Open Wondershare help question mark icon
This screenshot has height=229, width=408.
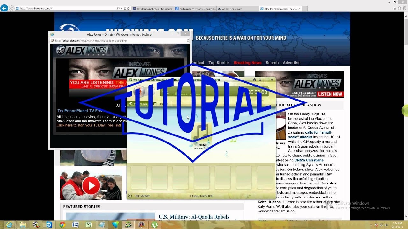click(254, 80)
